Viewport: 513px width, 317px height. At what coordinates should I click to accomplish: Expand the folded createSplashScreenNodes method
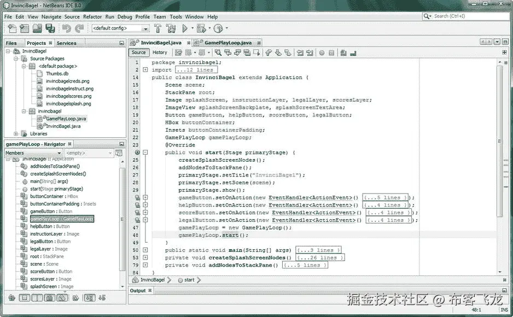145,257
